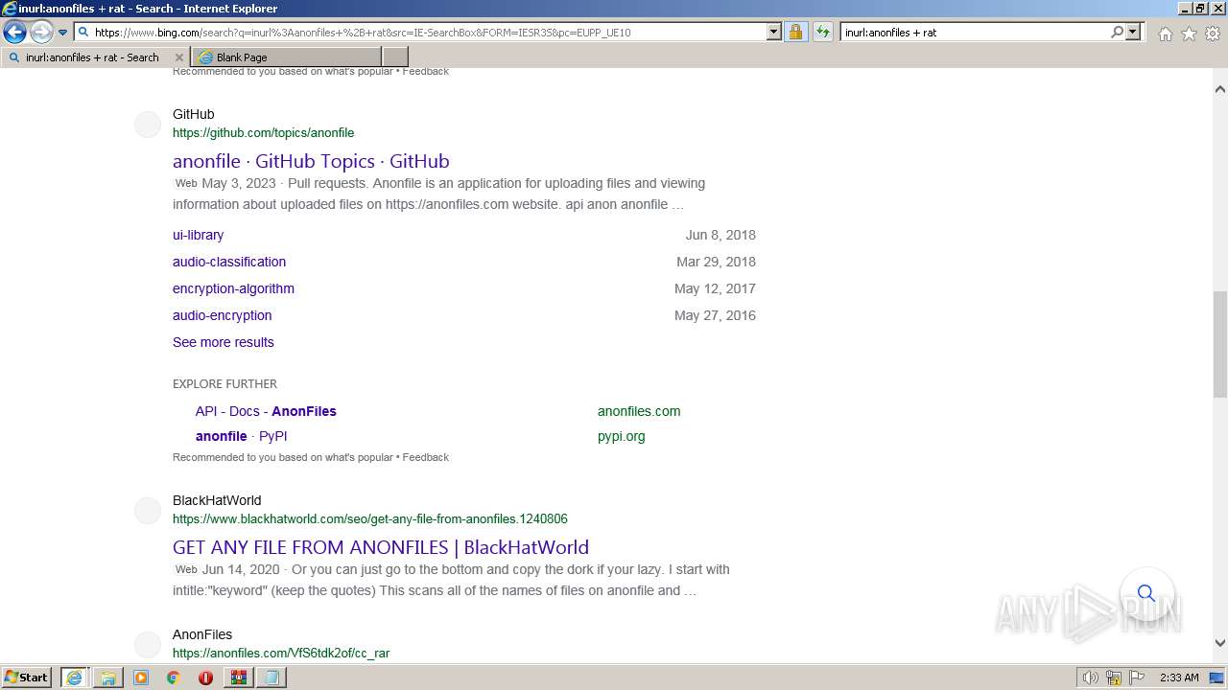Click the floating search magnifier button
Screen dimensions: 1228x690
click(x=1146, y=593)
